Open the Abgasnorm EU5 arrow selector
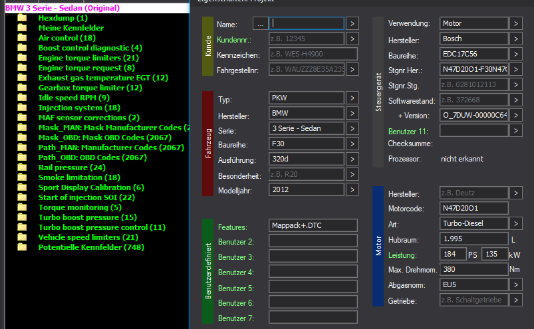This screenshot has height=329, width=534. coord(516,284)
